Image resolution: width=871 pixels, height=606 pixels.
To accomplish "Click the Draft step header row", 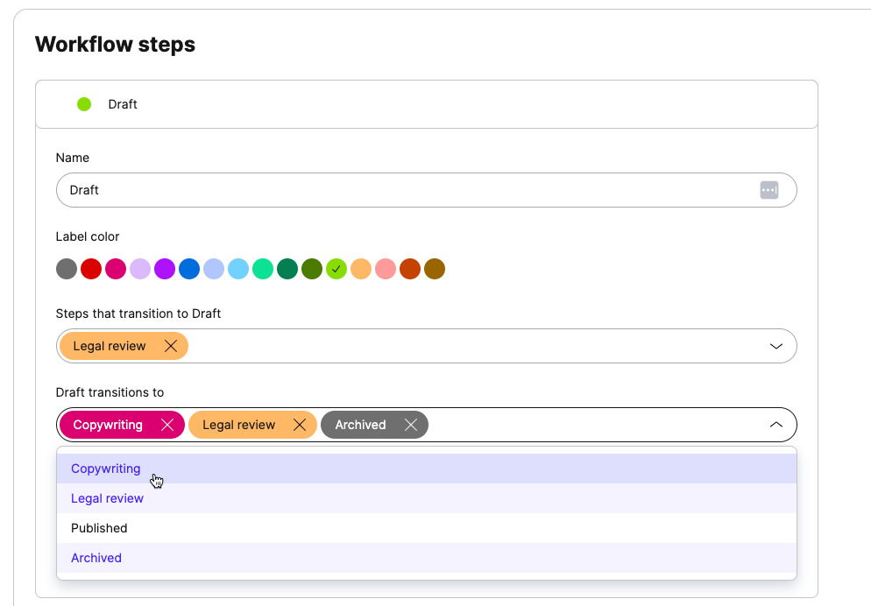I will point(427,103).
